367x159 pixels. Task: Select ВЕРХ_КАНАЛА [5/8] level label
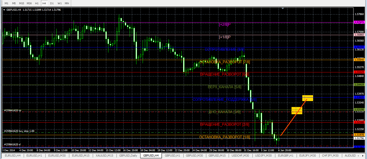pos(225,87)
